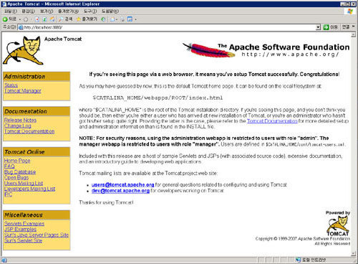The width and height of the screenshot is (358, 264).
Task: Expand the Links toolbar chevron
Action: (x=354, y=27)
